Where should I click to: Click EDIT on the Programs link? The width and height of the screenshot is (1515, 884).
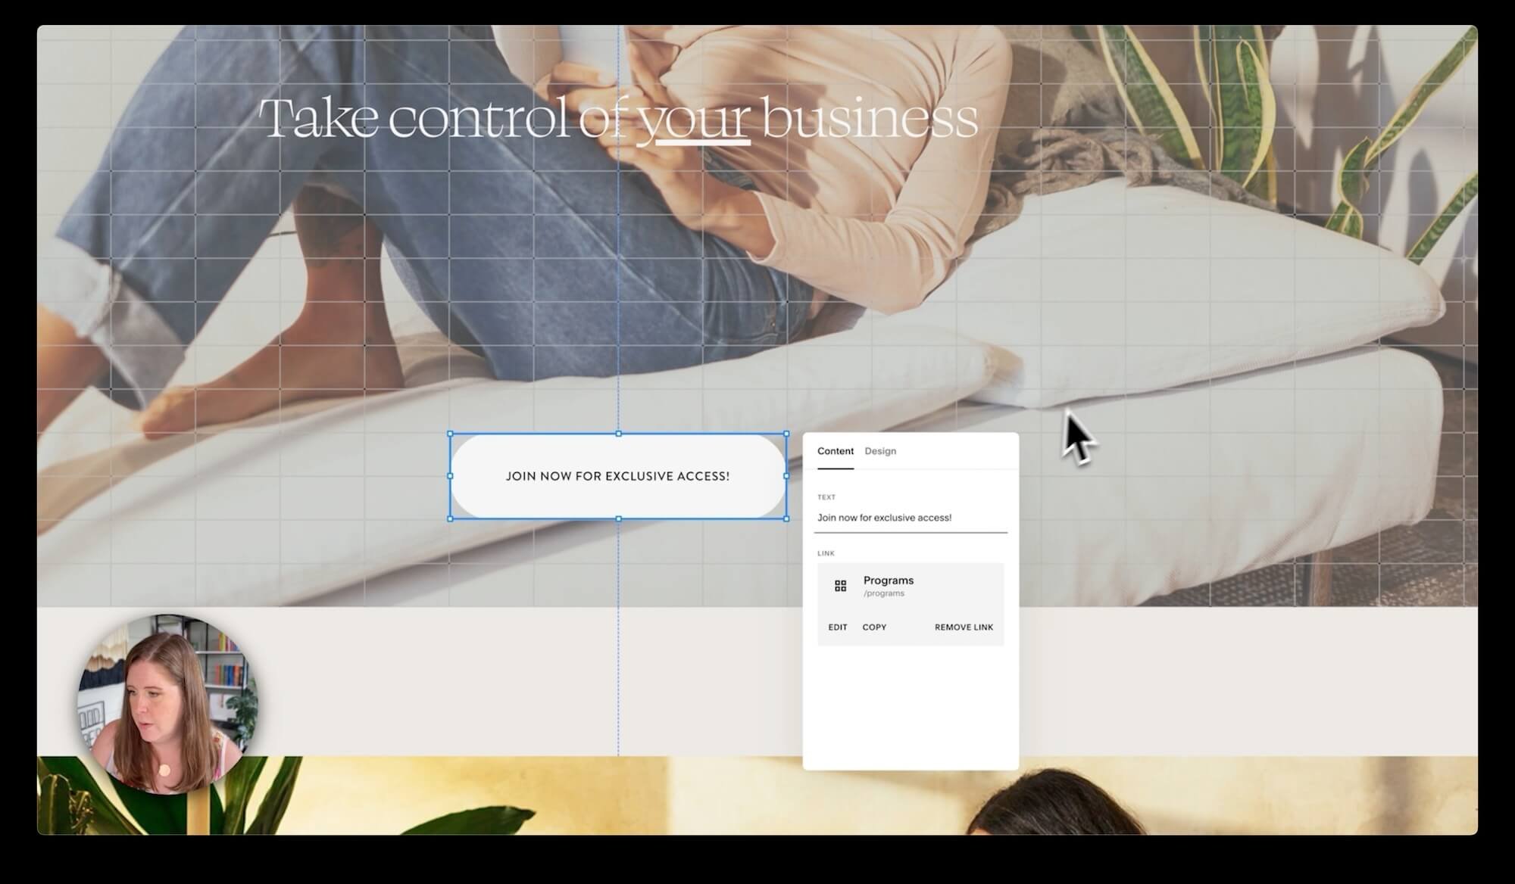(838, 627)
